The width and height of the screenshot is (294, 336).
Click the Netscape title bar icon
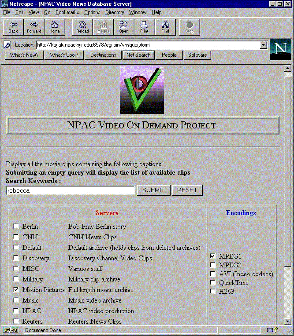(x=4, y=4)
